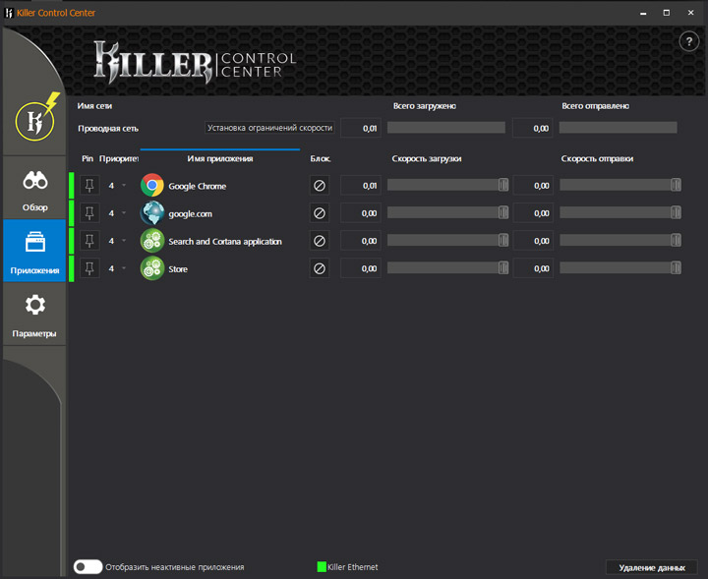
Task: Adjust Store download speed slider
Action: [503, 268]
